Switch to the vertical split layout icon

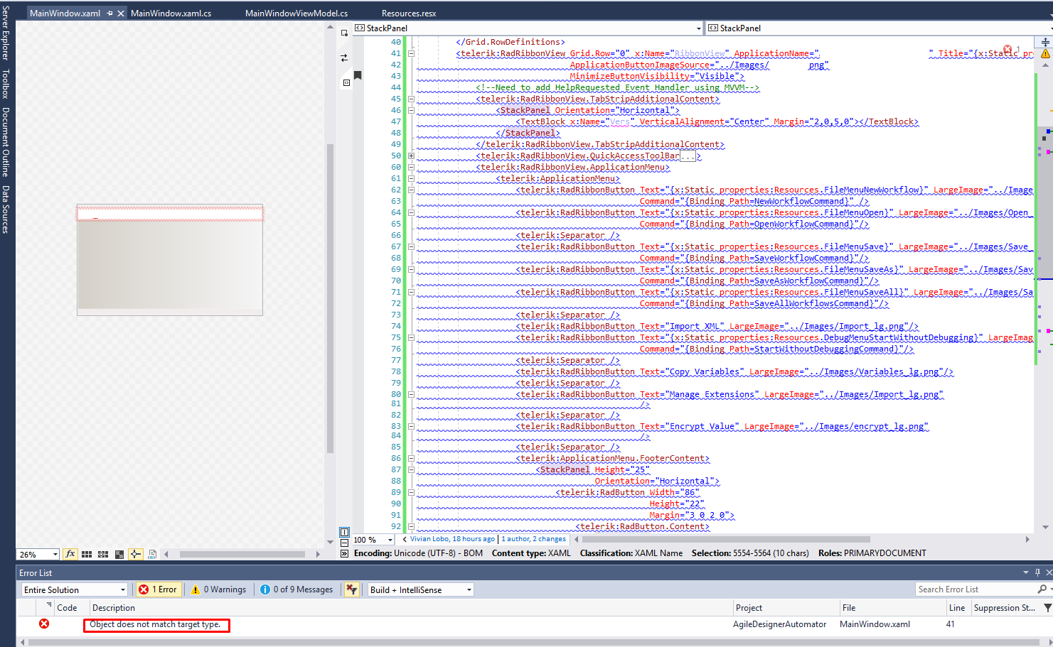point(344,532)
